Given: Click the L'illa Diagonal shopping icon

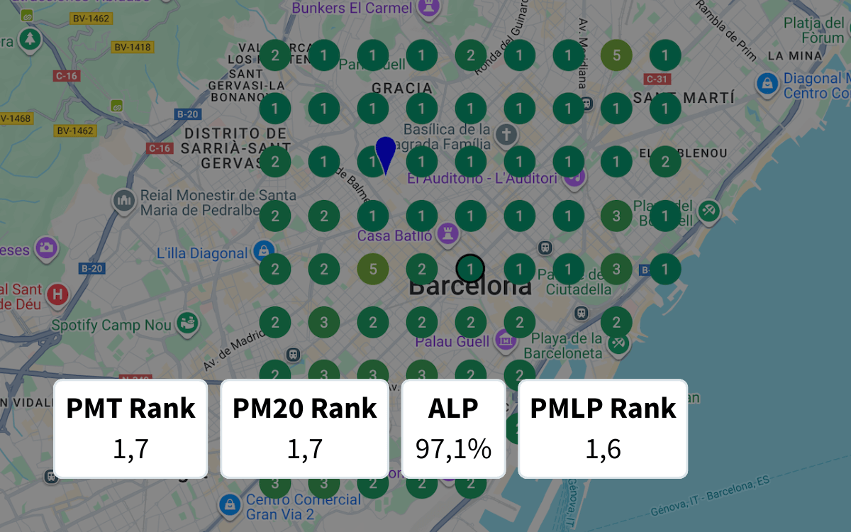Looking at the screenshot, I should [264, 250].
